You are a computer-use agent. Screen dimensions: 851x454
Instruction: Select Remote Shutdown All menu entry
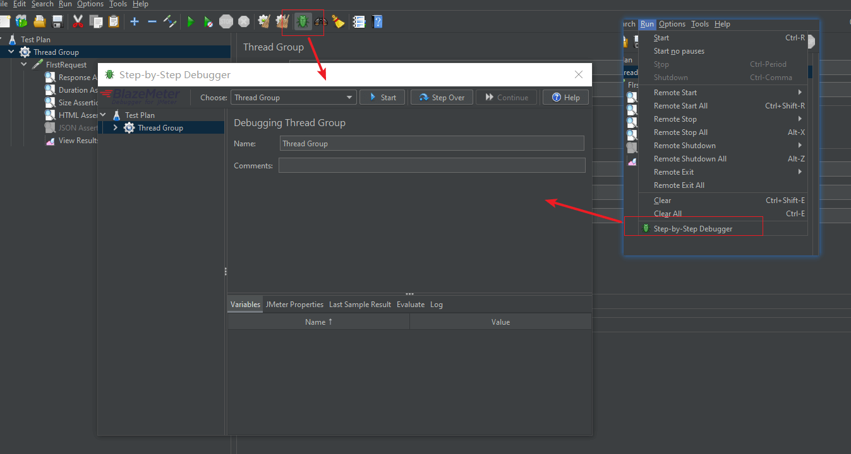point(690,159)
